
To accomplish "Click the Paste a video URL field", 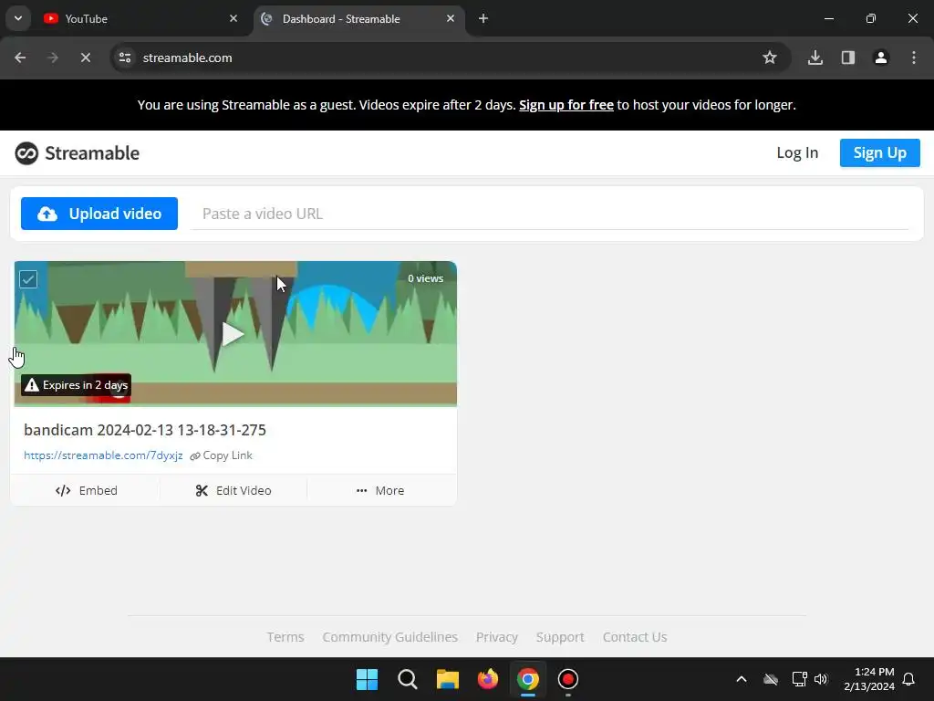I will coord(549,214).
